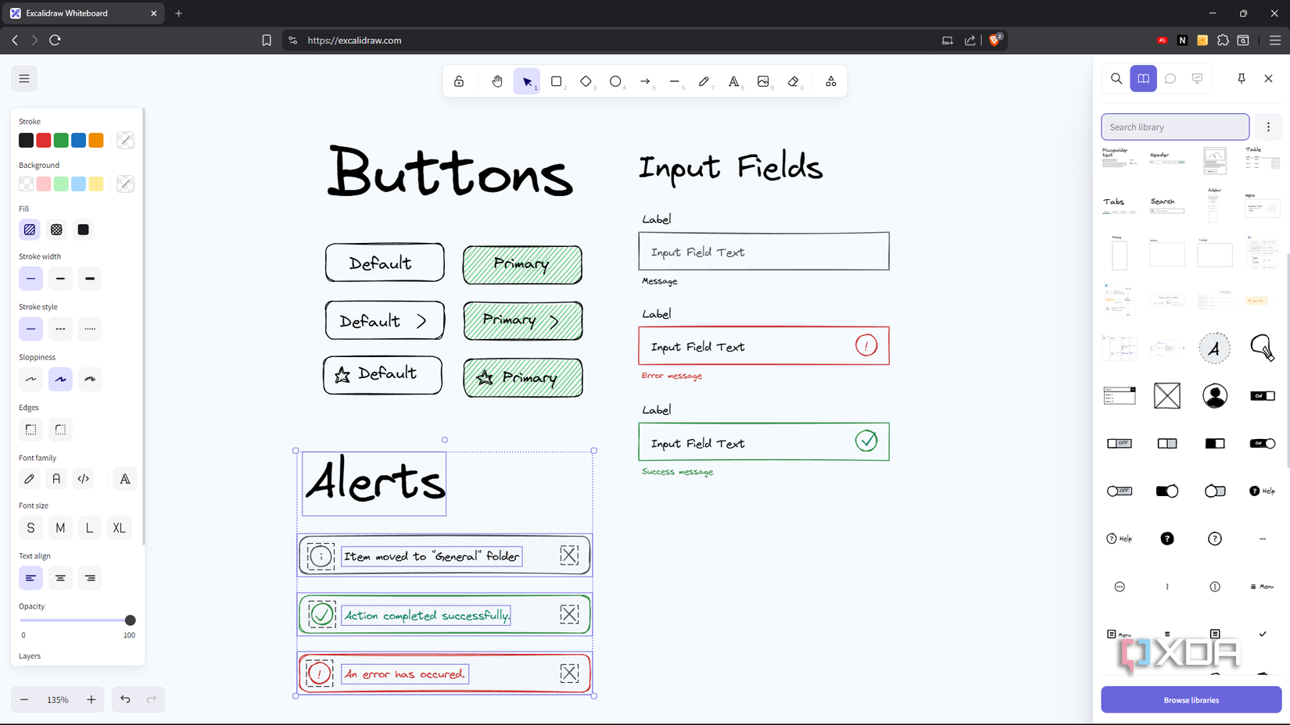This screenshot has width=1290, height=725.
Task: Open the library options menu
Action: pyautogui.click(x=1268, y=127)
